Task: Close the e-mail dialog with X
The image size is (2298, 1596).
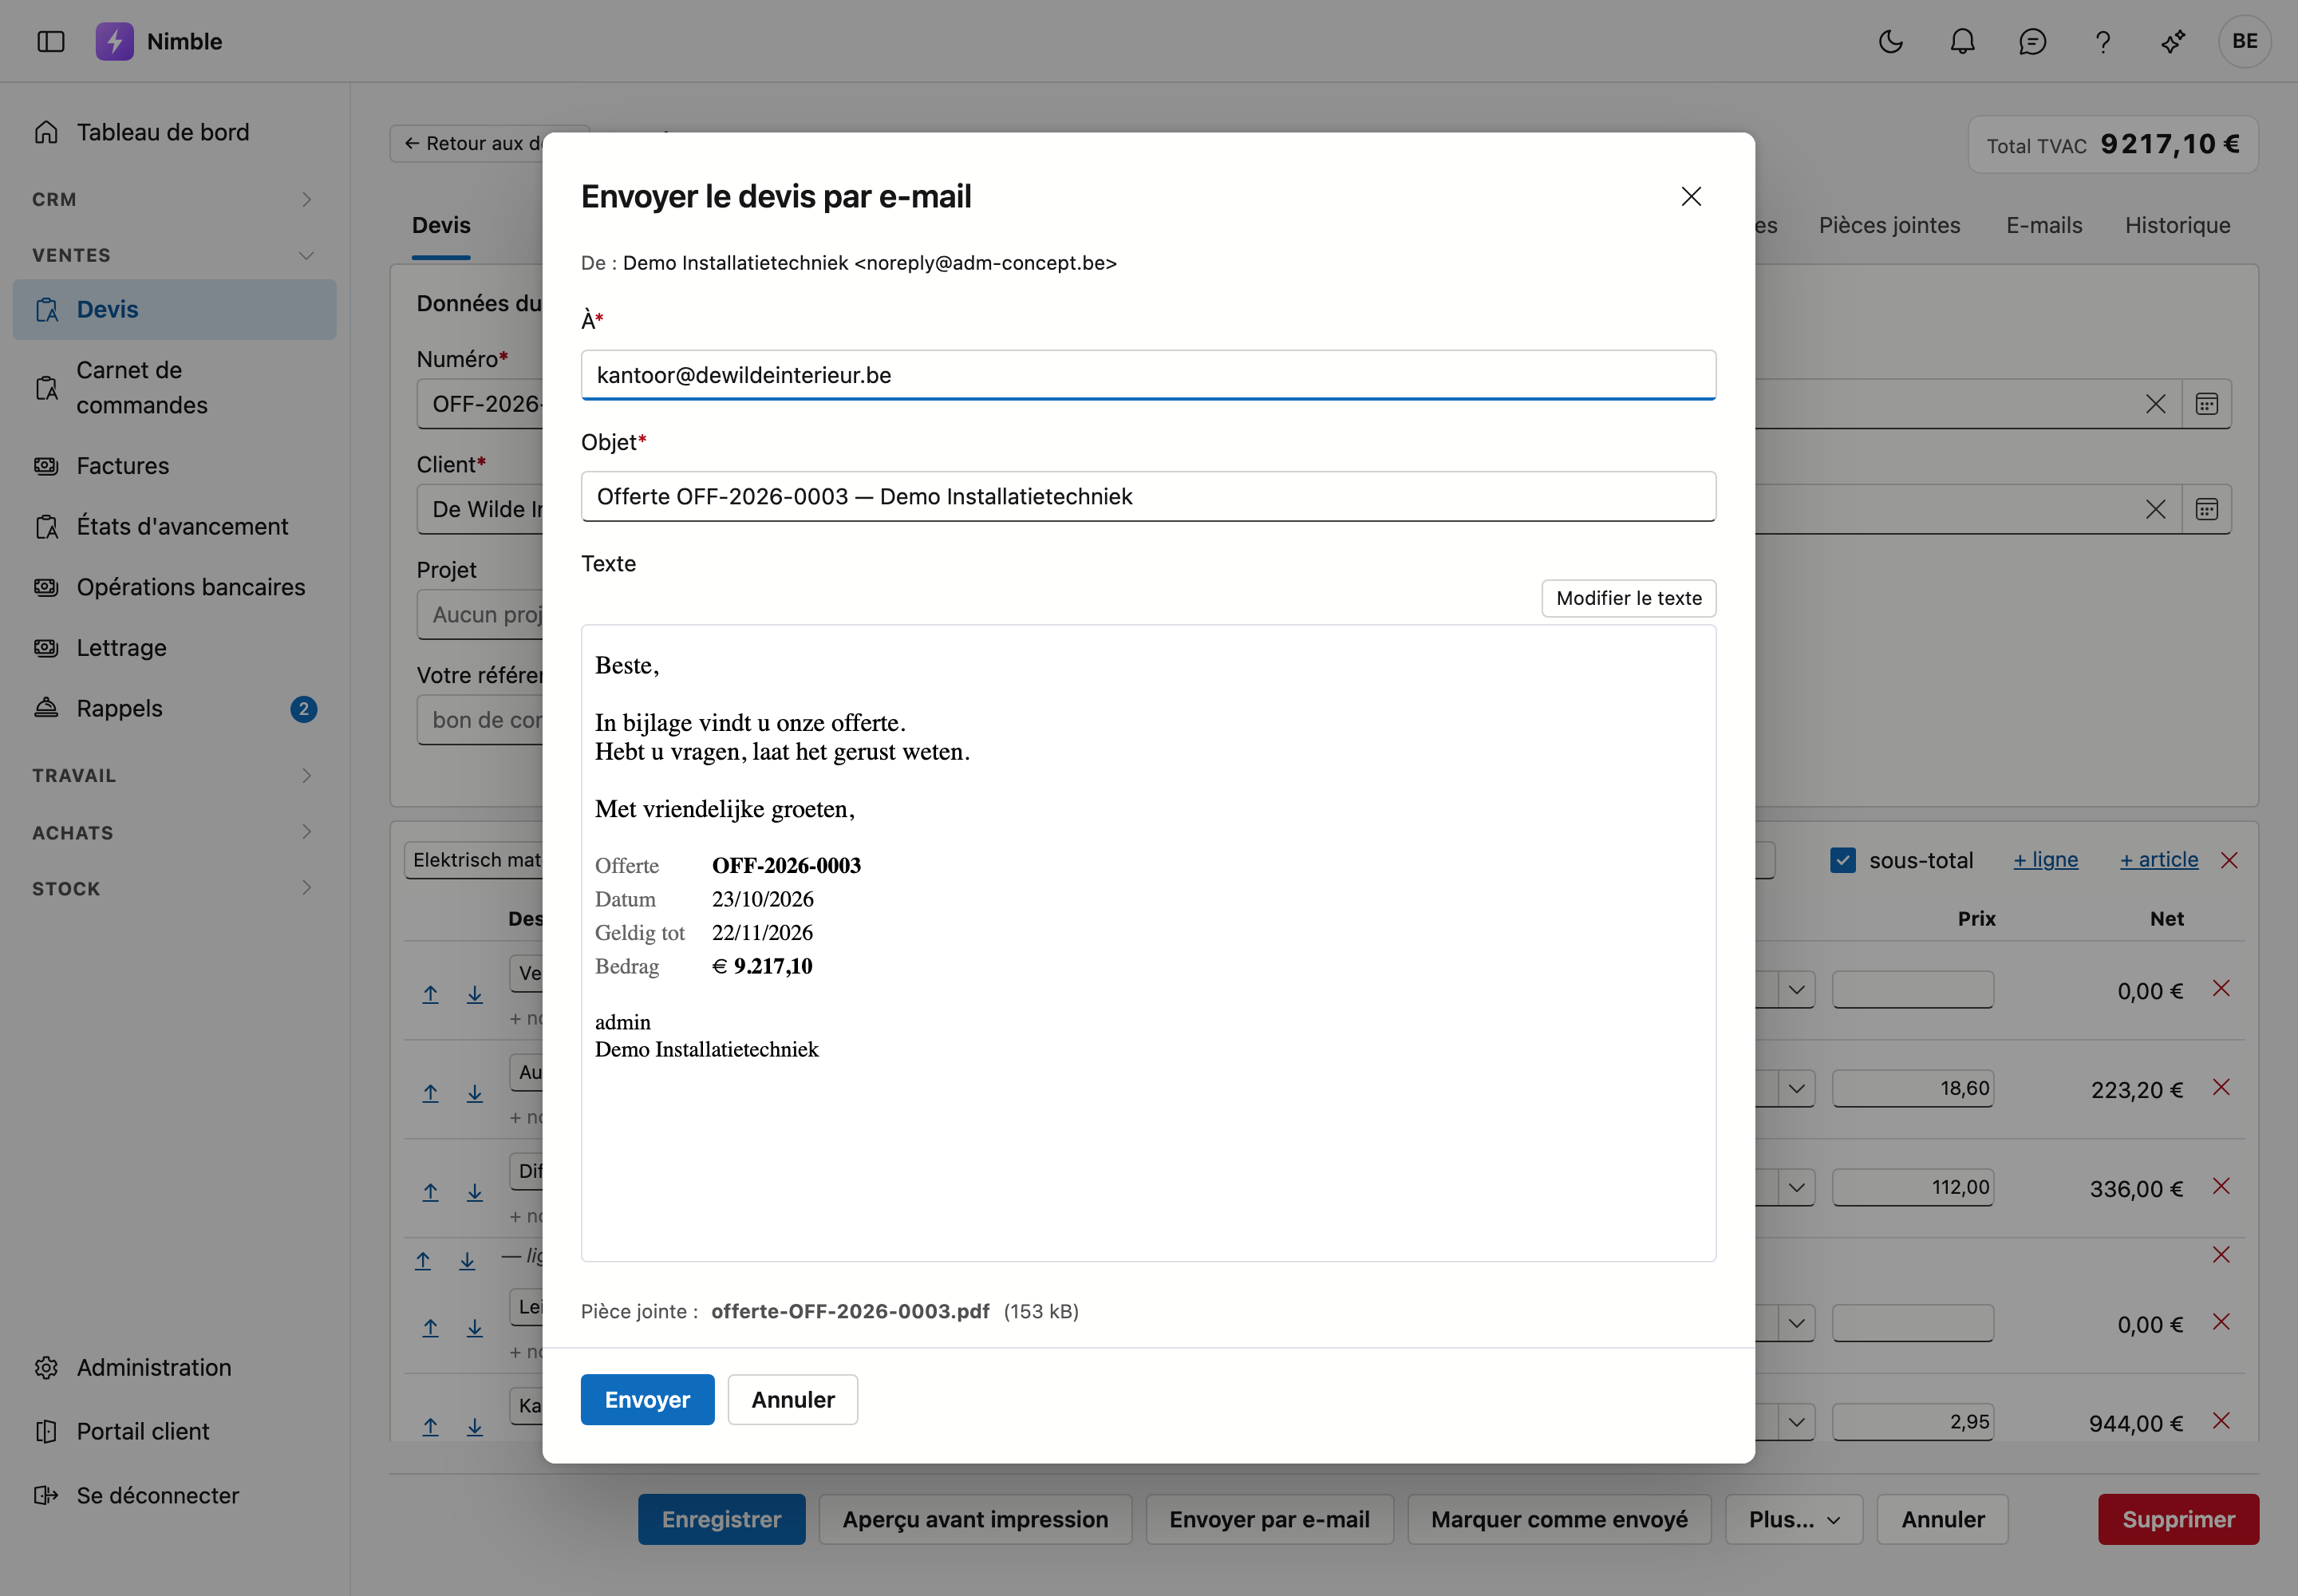Action: coord(1691,196)
